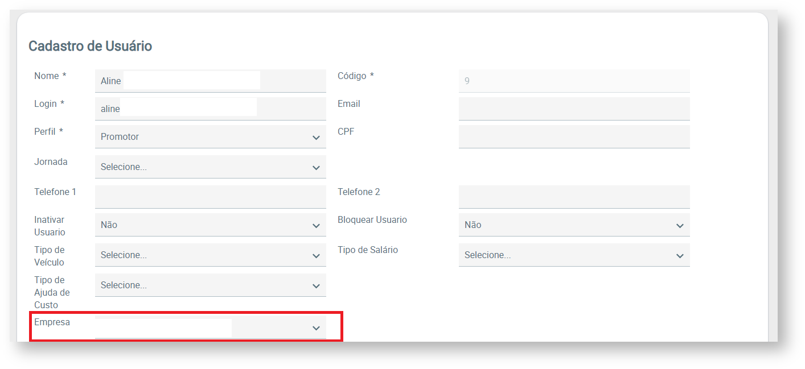The height and width of the screenshot is (369, 805).
Task: Click the Bloquear Usuario label text
Action: [x=372, y=220]
